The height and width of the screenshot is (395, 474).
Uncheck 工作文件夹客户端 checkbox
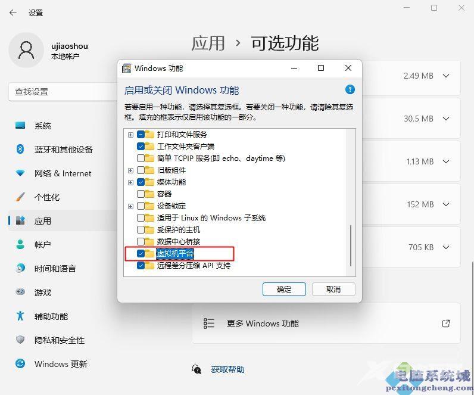pos(141,147)
